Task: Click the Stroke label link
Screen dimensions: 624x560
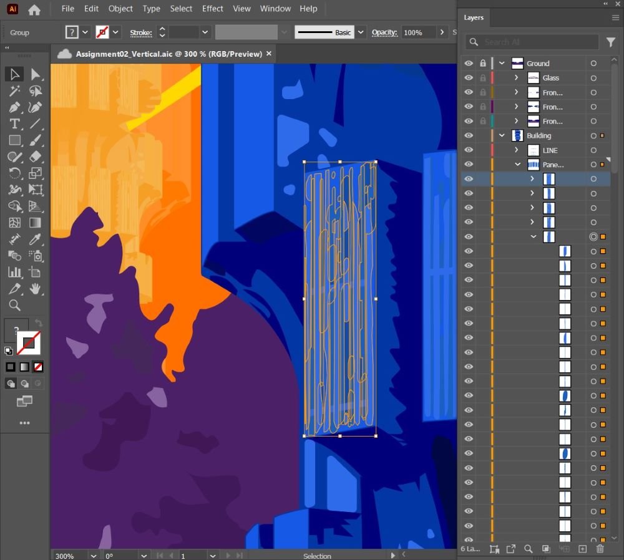Action: [141, 32]
